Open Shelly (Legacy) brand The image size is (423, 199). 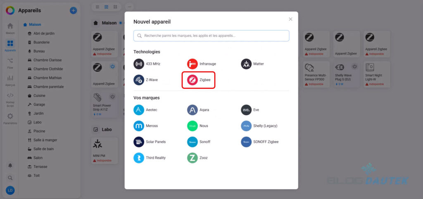(259, 126)
